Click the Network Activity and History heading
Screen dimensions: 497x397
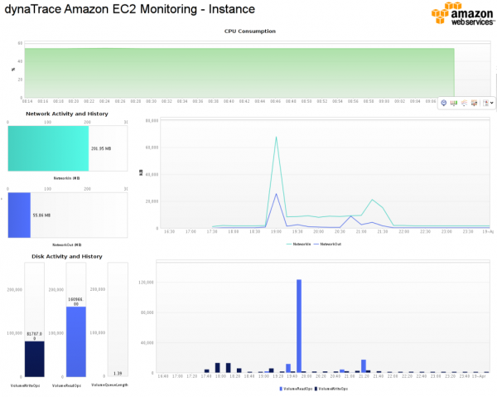[67, 114]
